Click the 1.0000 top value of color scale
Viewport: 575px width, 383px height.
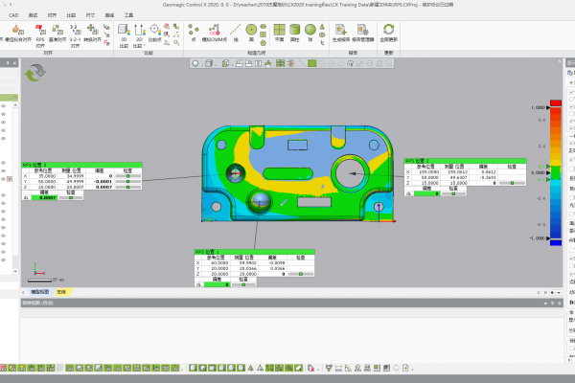pos(540,108)
